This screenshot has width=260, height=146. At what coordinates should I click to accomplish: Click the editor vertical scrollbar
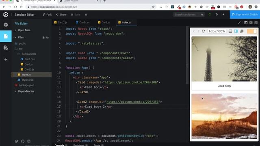point(187,55)
